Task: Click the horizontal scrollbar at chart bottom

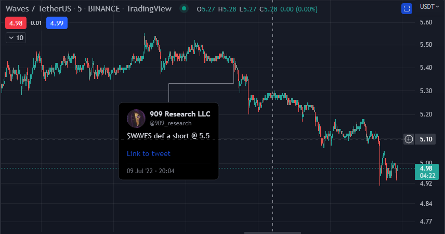Action: [272, 233]
